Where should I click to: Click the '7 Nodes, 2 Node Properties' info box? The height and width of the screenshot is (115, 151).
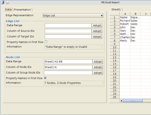coord(73,83)
